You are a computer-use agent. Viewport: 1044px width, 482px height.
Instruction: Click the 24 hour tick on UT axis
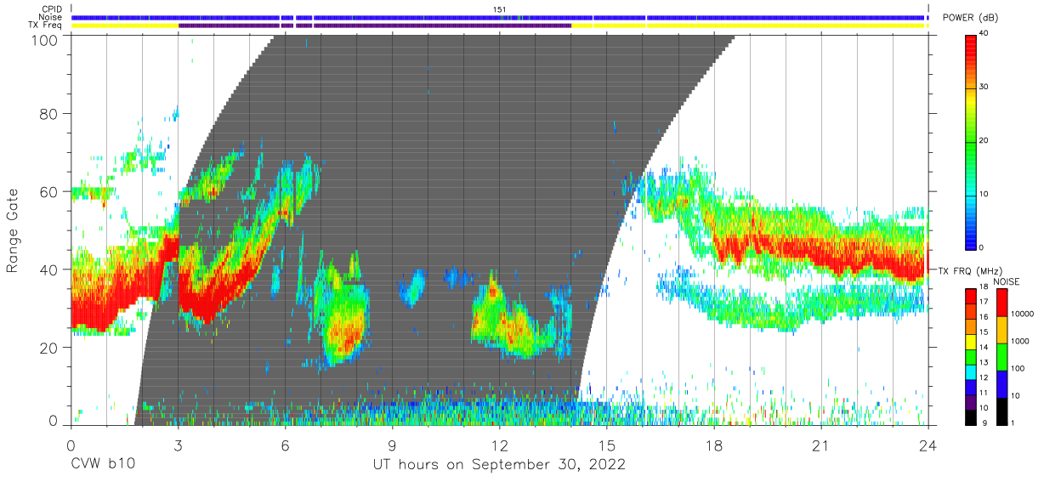928,445
